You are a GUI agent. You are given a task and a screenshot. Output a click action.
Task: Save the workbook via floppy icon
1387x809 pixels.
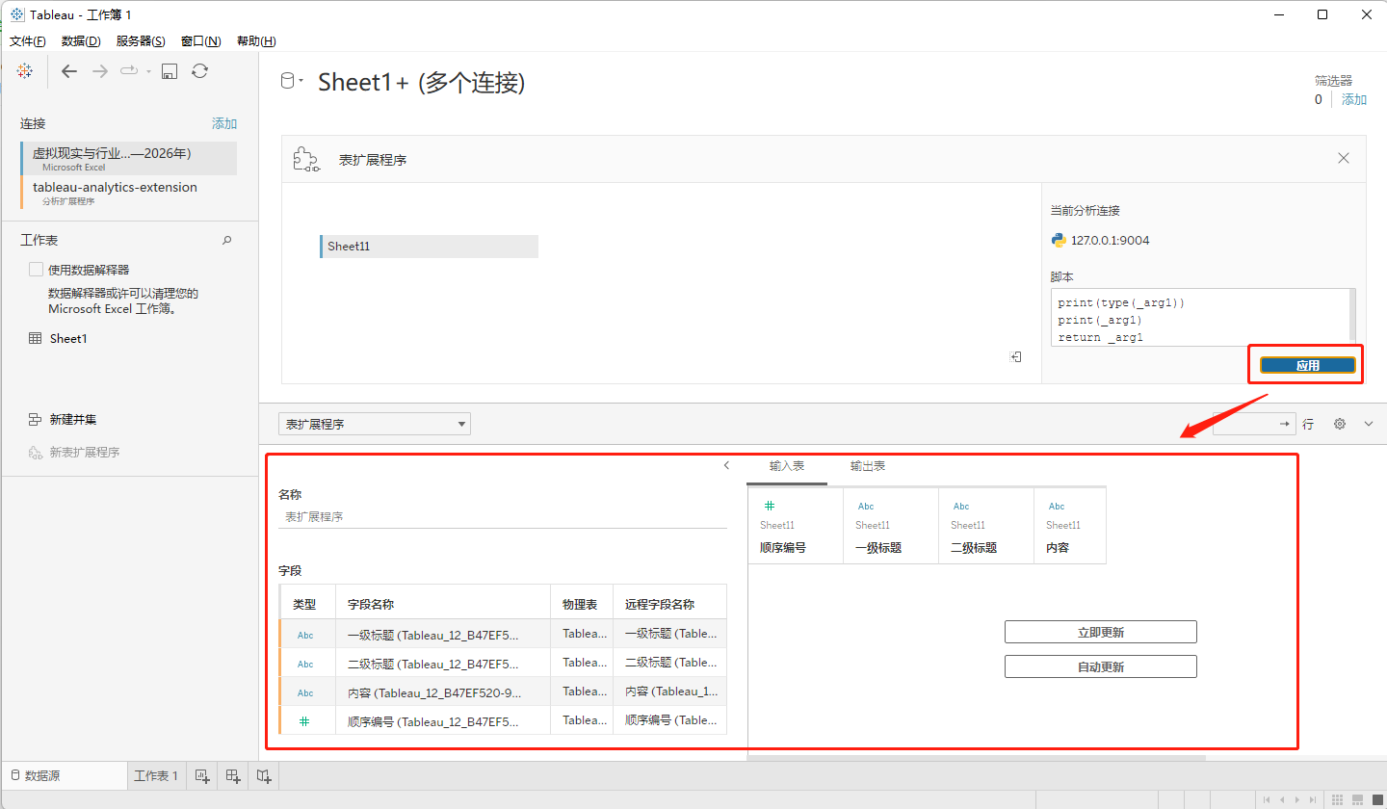tap(170, 71)
